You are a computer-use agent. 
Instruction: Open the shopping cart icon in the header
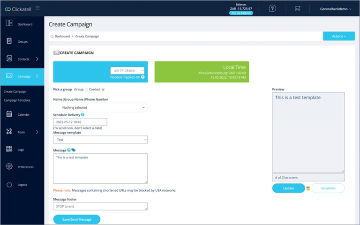[297, 8]
